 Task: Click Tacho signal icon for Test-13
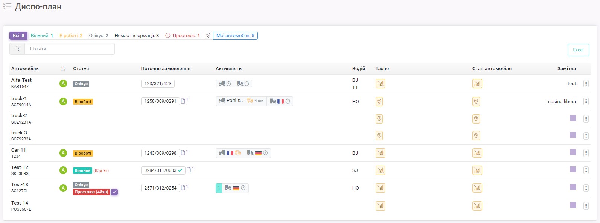[x=380, y=188]
